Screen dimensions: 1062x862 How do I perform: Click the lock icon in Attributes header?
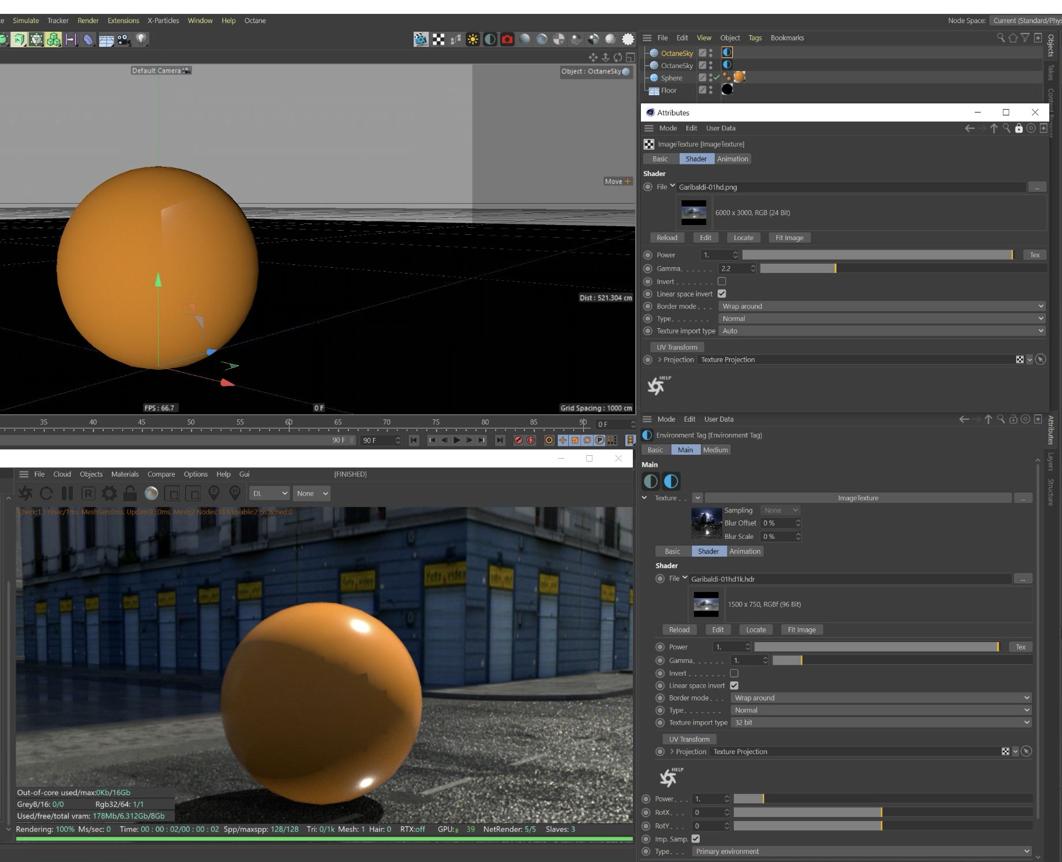point(1019,128)
